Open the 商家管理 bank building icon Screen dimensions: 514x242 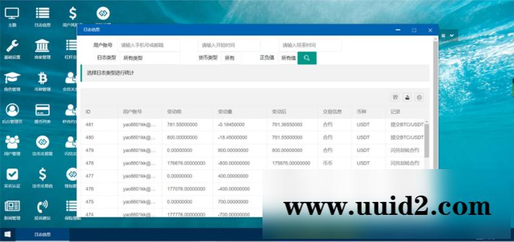43,46
